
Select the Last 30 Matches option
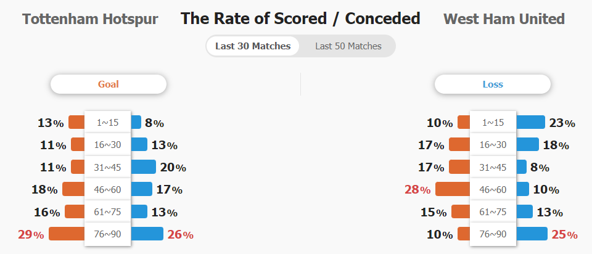coord(253,46)
